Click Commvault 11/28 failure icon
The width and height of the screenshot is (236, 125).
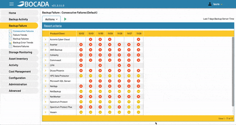[x=119, y=60]
